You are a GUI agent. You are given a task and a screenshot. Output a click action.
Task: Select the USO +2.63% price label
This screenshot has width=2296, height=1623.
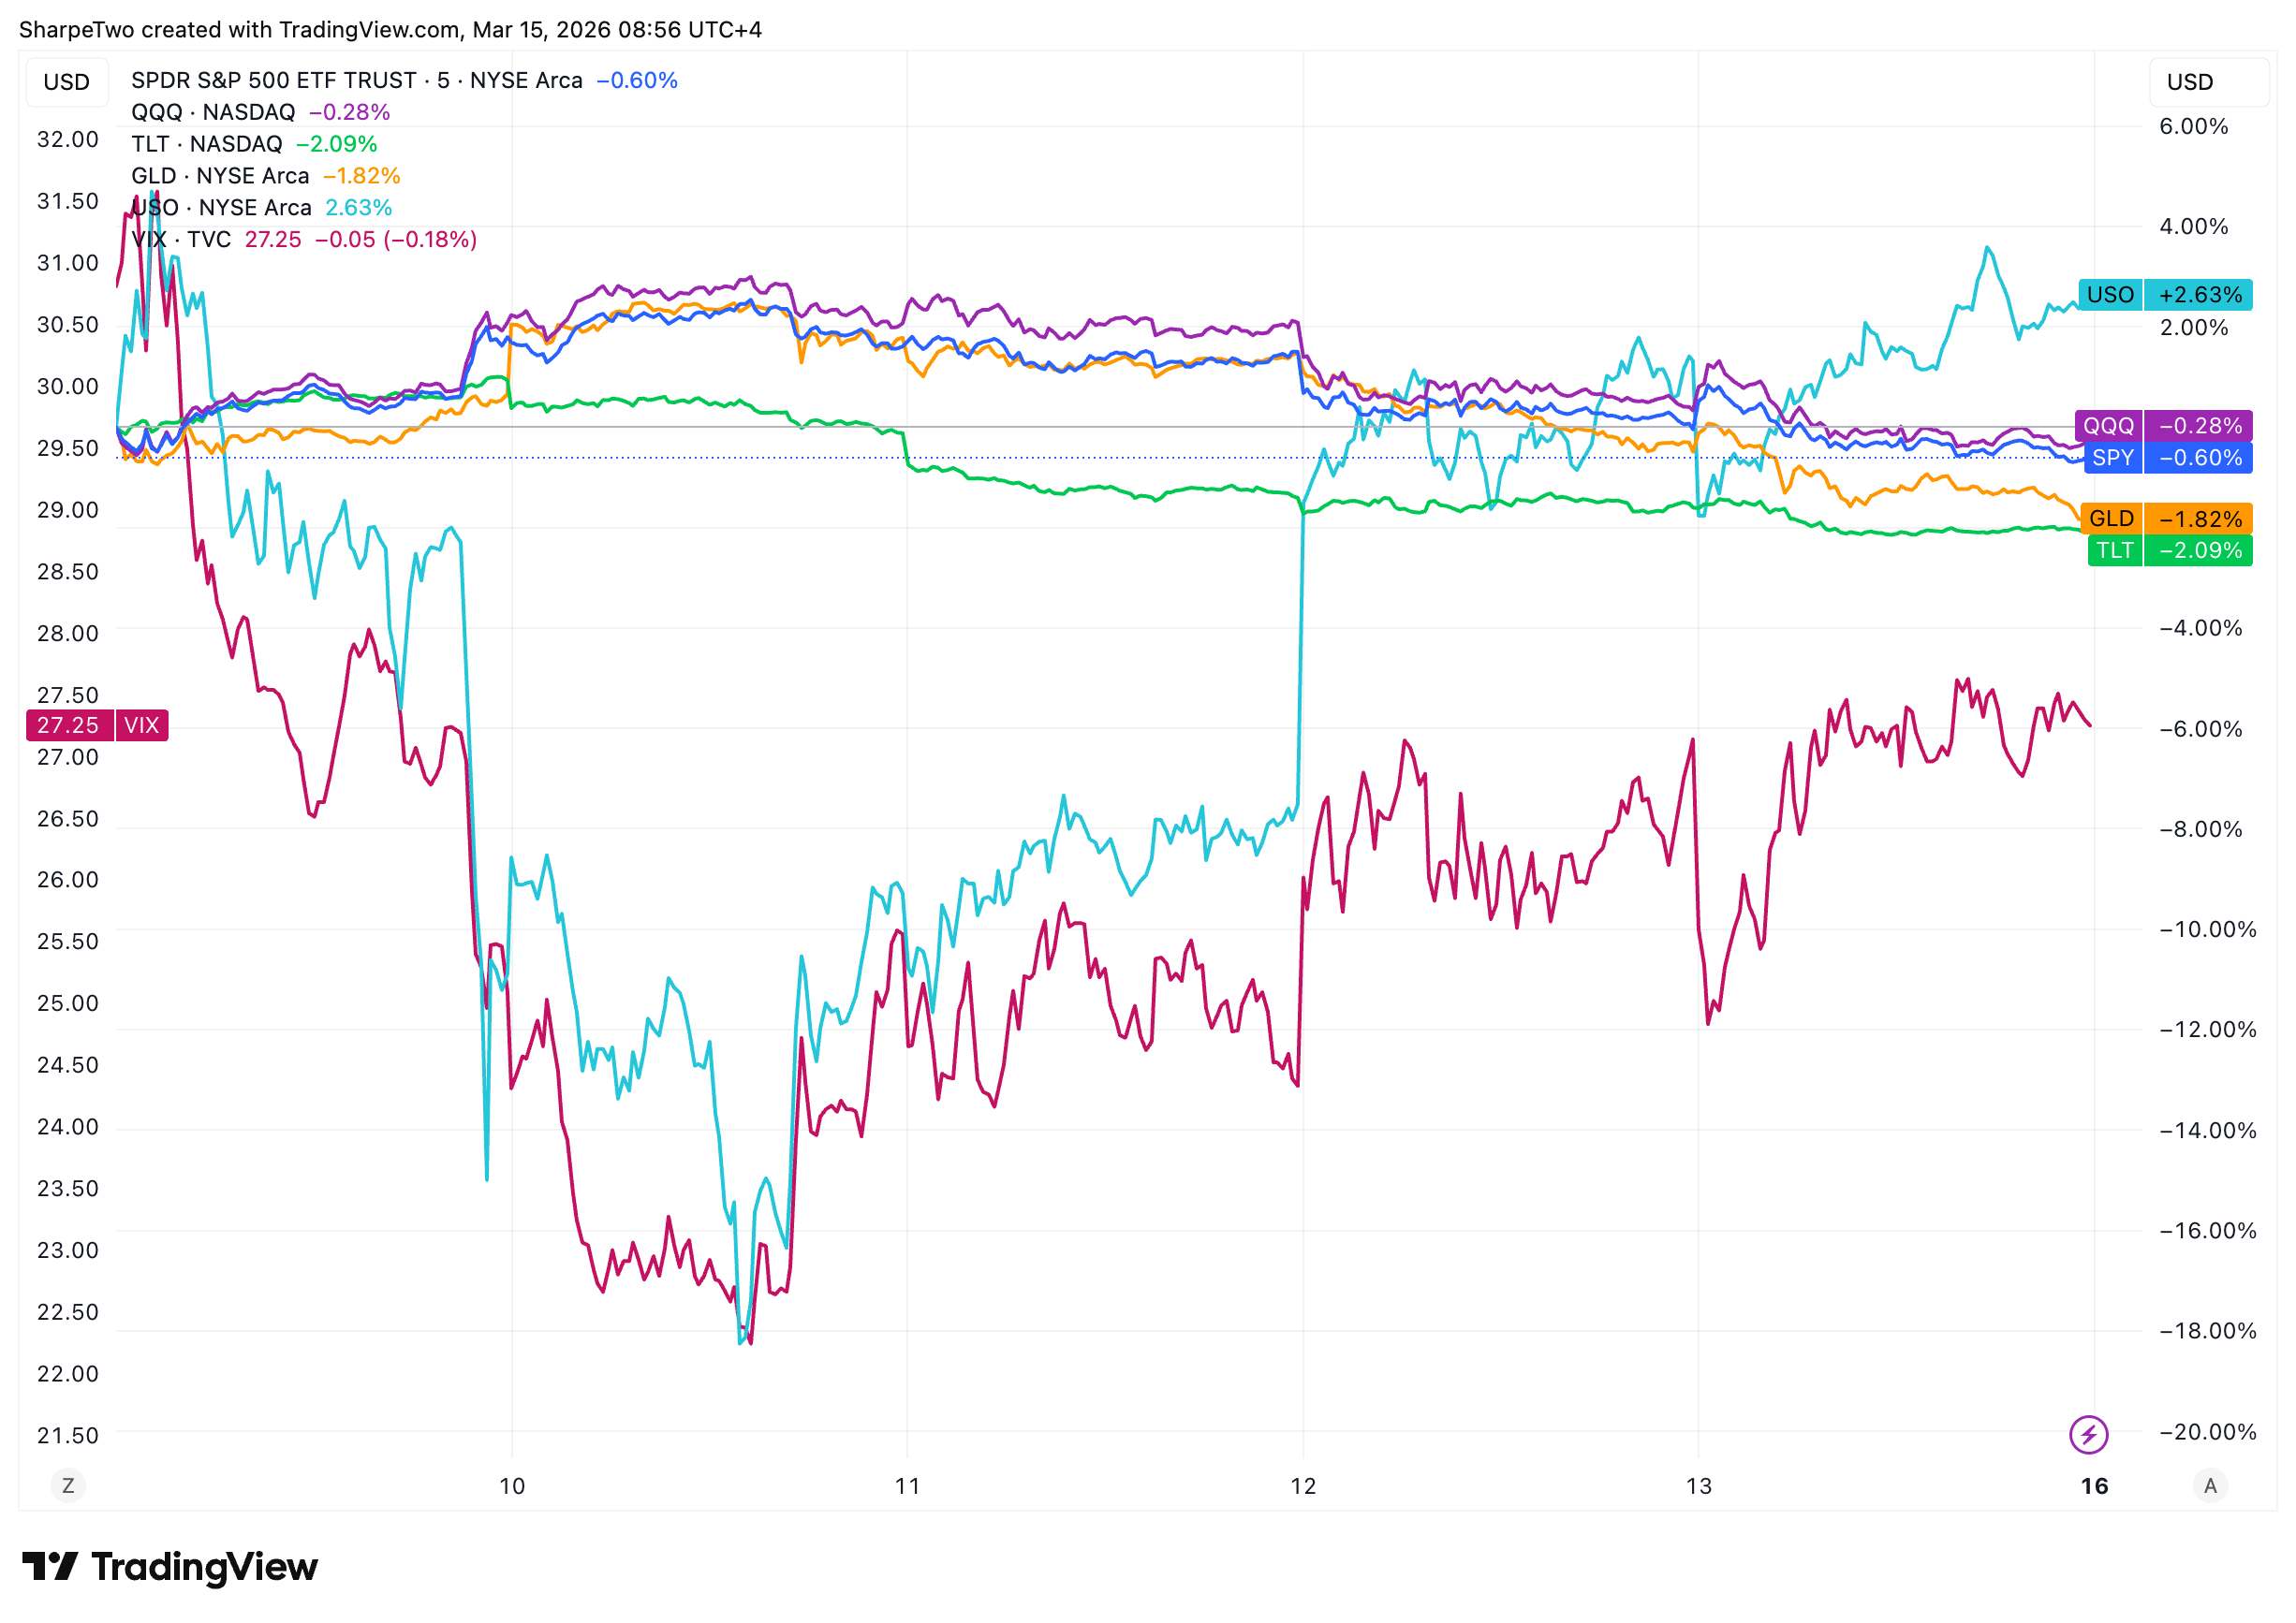[x=2164, y=295]
